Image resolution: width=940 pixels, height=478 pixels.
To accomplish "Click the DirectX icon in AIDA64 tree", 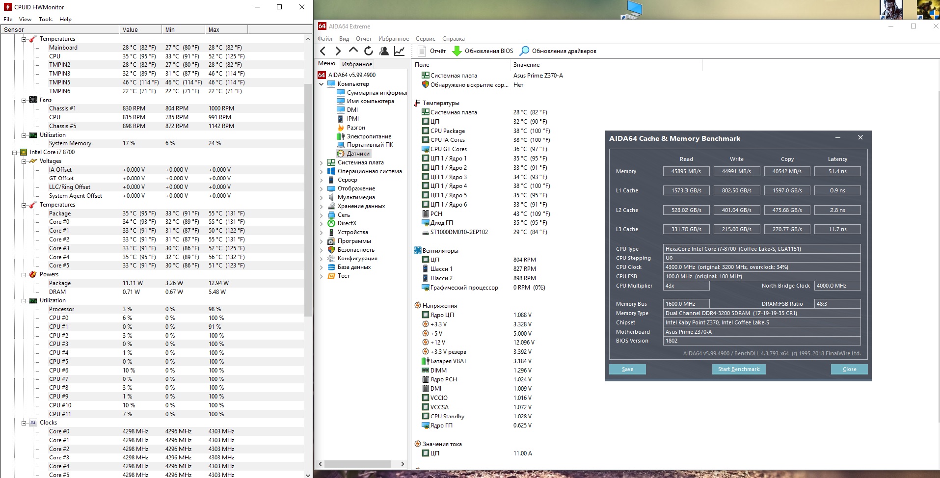I will 331,223.
